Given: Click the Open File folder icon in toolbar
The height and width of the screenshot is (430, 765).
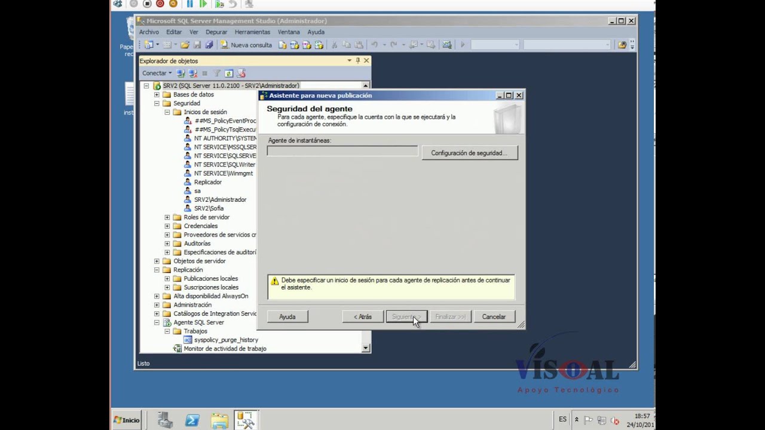Looking at the screenshot, I should 185,45.
